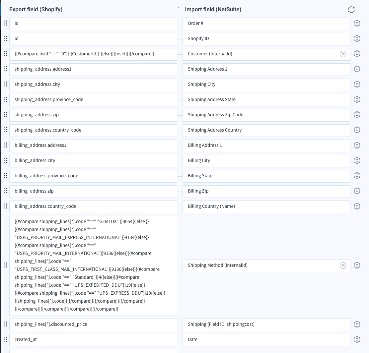This screenshot has width=369, height=353.
Task: Click gear beside Shipping Method (InternalId)
Action: point(357,265)
